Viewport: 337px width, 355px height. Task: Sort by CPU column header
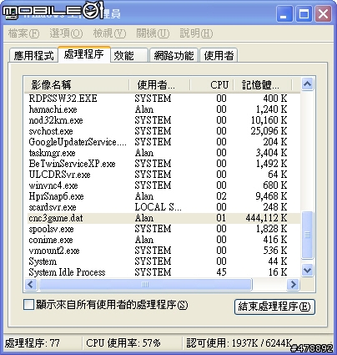(x=212, y=84)
